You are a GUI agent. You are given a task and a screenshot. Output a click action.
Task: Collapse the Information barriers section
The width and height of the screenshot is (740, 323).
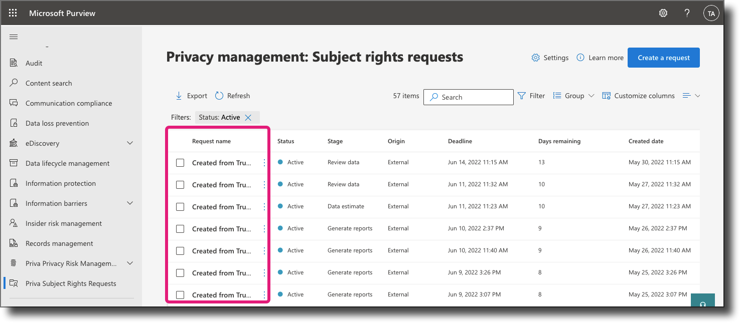129,203
